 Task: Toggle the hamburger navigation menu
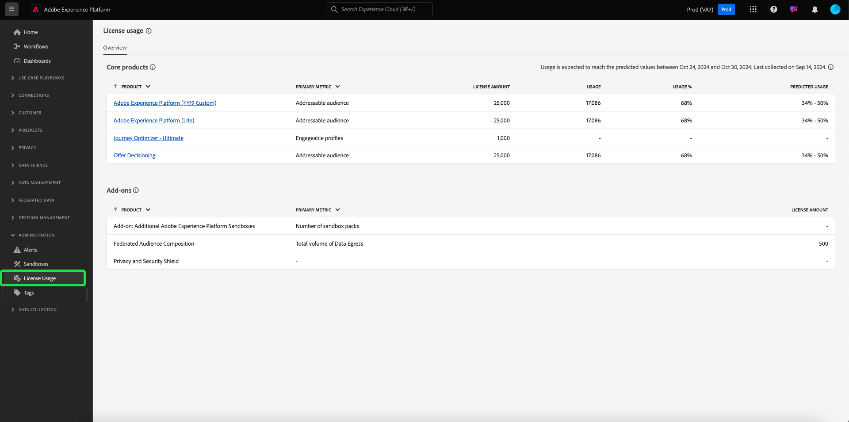pyautogui.click(x=11, y=9)
